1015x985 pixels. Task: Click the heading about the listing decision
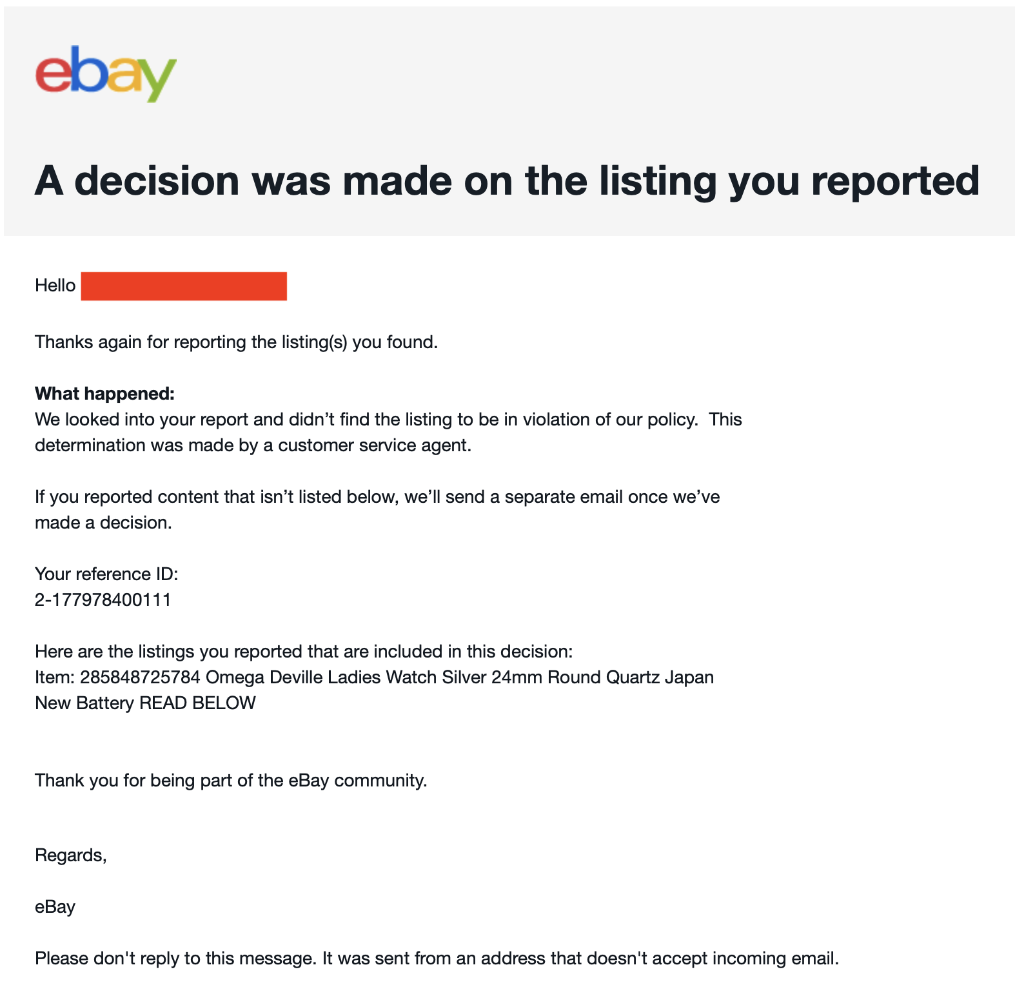(507, 180)
